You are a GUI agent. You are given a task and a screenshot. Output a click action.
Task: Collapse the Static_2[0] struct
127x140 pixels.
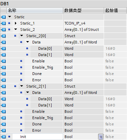pos(22,36)
